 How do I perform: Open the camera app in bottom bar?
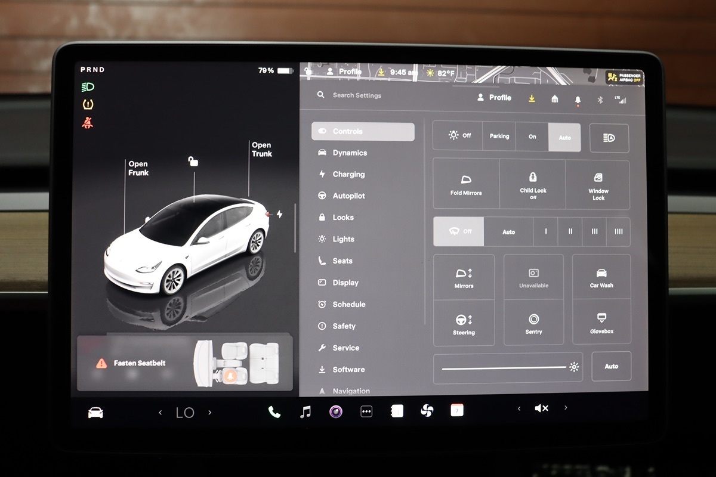336,411
